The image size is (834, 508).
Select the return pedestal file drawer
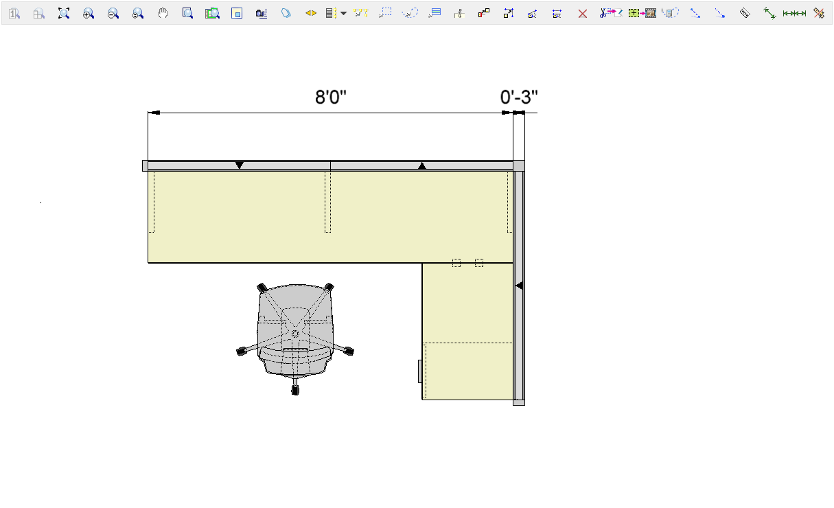pyautogui.click(x=467, y=370)
